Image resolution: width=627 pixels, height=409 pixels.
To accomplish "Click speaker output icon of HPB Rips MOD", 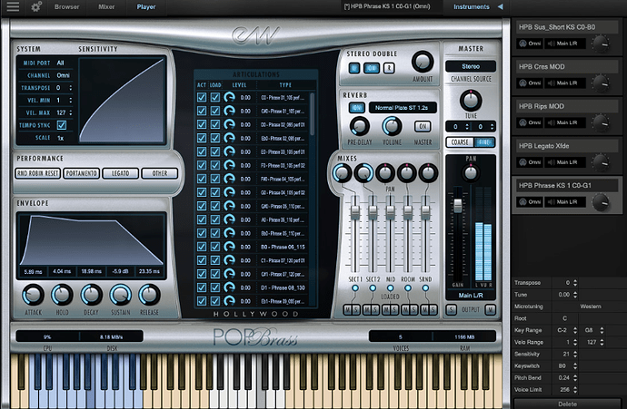I will pyautogui.click(x=551, y=122).
